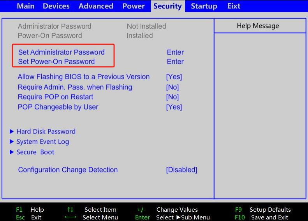Viewport: 308px width, 221px height.
Task: Open the Main tab
Action: click(26, 6)
